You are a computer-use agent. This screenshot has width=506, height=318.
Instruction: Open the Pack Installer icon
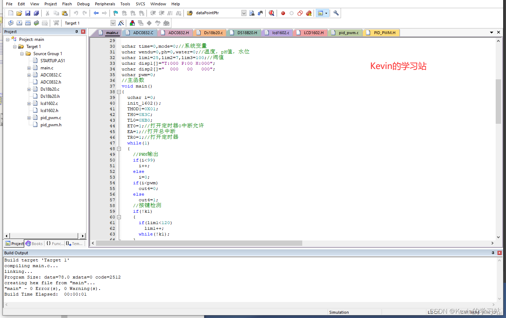pyautogui.click(x=166, y=23)
